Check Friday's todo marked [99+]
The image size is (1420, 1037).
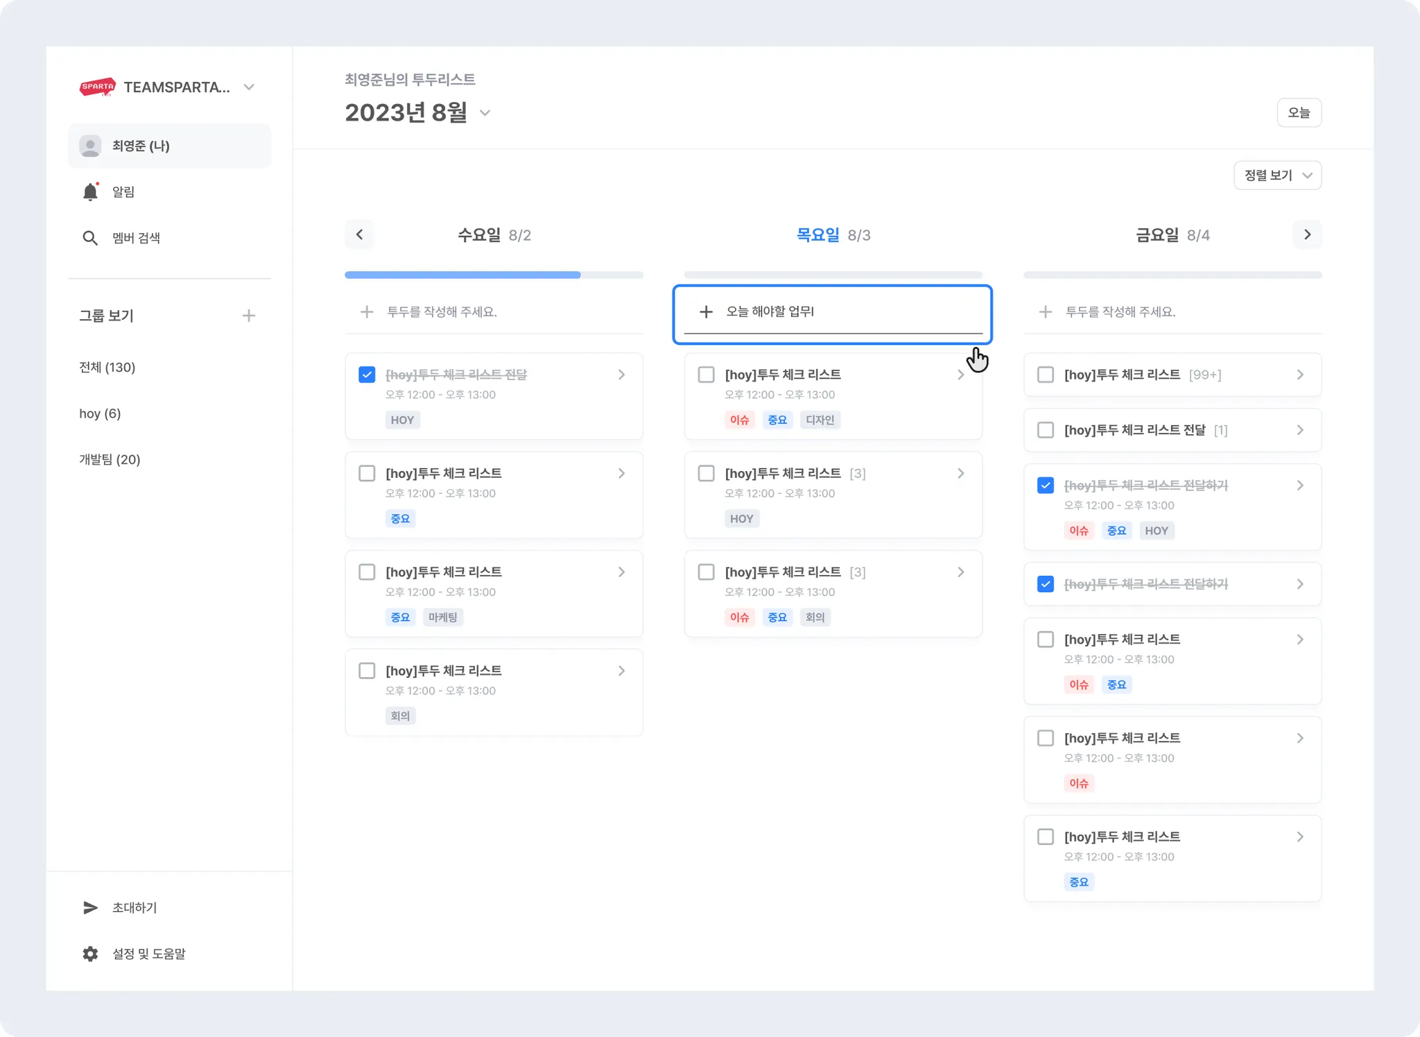pos(1045,375)
